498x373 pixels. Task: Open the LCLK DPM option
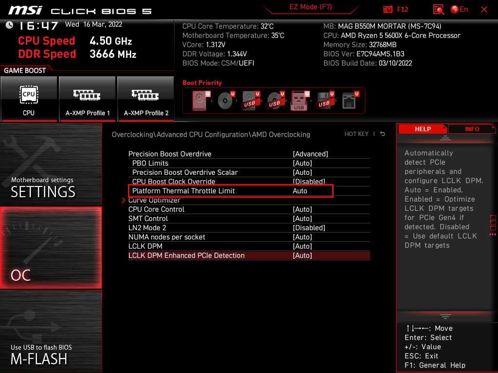[249, 246]
